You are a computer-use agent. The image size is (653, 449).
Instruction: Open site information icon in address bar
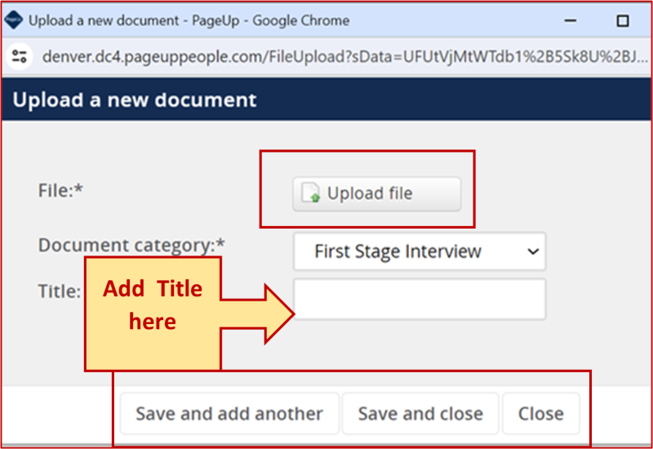[x=19, y=56]
